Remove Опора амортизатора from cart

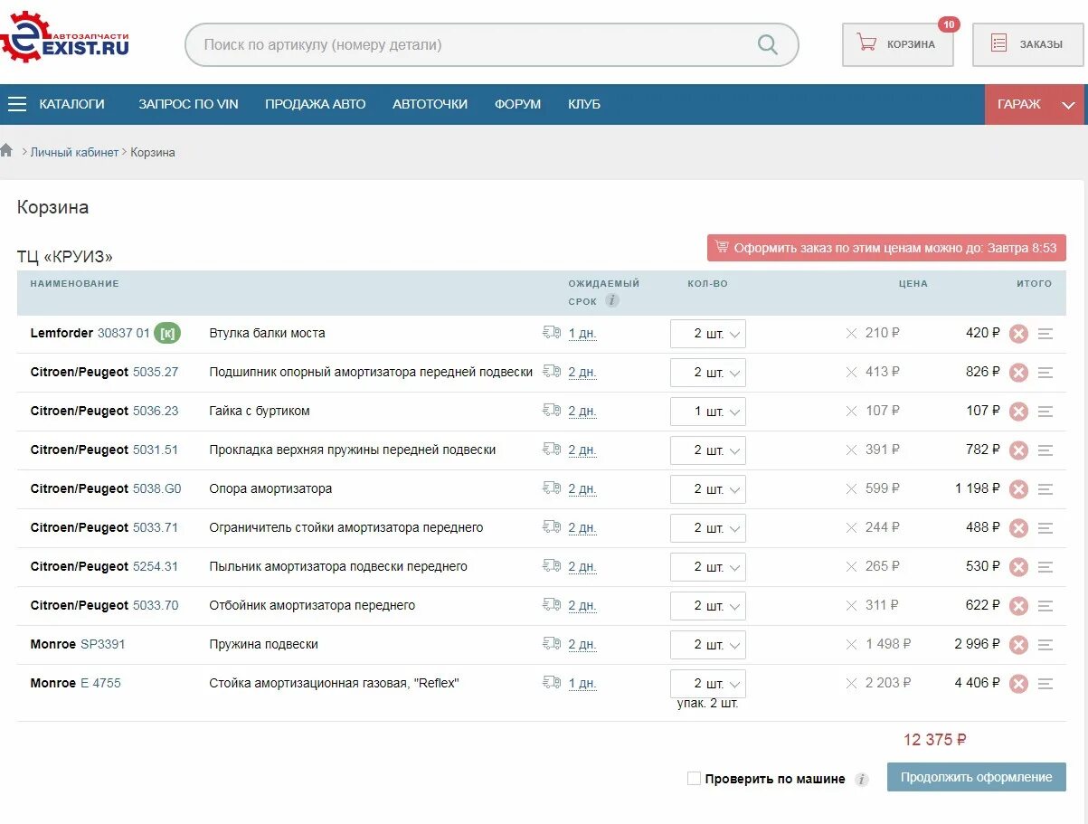click(x=1018, y=489)
